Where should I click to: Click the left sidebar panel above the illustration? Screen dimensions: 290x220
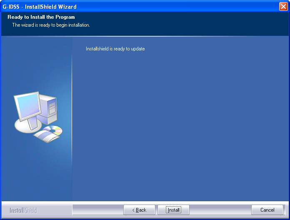tap(35, 62)
